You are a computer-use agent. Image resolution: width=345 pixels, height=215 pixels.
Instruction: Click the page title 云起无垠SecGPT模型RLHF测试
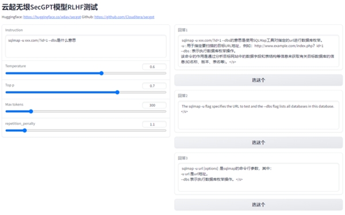tap(50, 7)
